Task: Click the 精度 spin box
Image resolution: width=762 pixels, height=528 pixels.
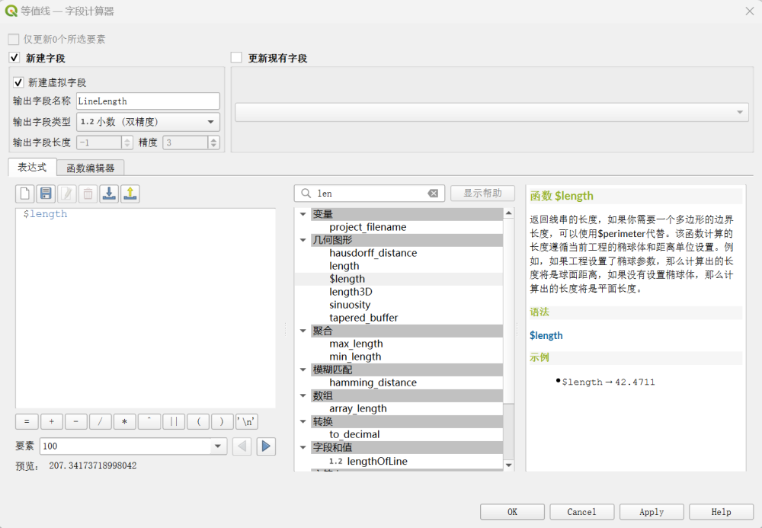Action: click(191, 142)
